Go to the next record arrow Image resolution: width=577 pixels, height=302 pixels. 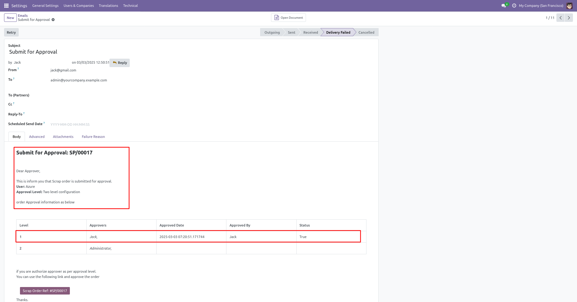pyautogui.click(x=569, y=18)
